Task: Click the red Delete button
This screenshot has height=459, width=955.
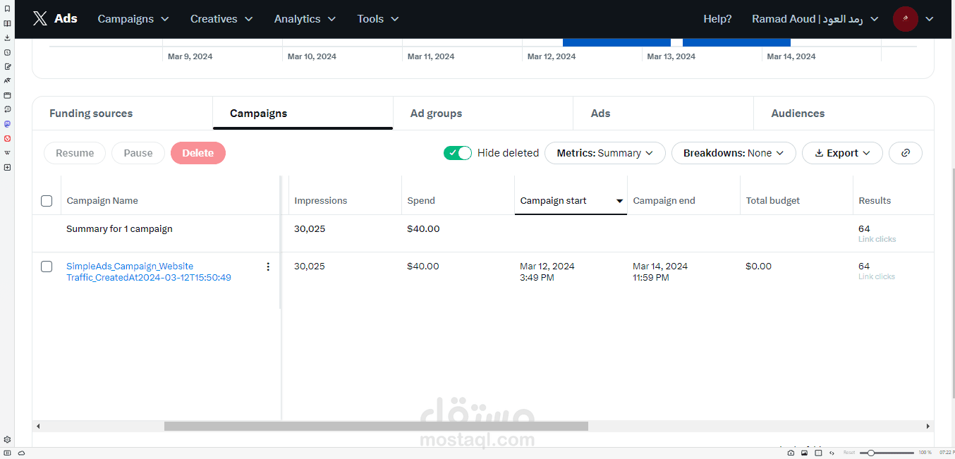Action: [x=198, y=153]
